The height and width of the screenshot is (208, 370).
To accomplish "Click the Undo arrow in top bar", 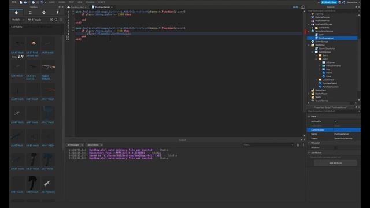I will 42,2.
